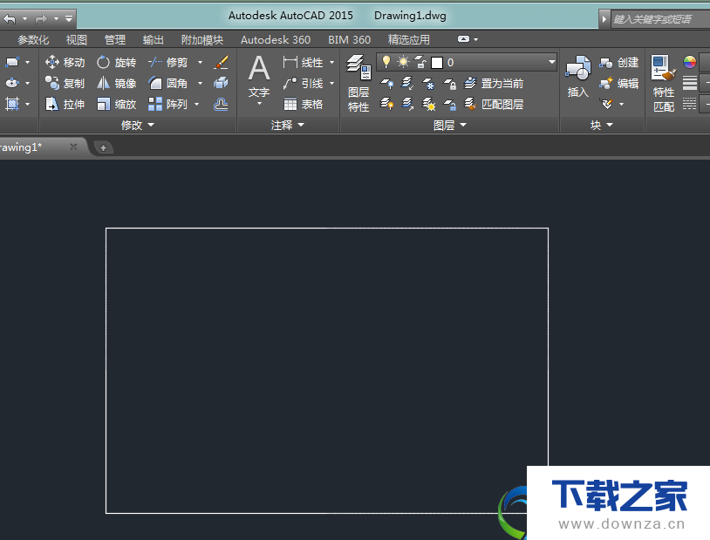Expand the Layers (图层) panel
The width and height of the screenshot is (710, 540).
(449, 125)
